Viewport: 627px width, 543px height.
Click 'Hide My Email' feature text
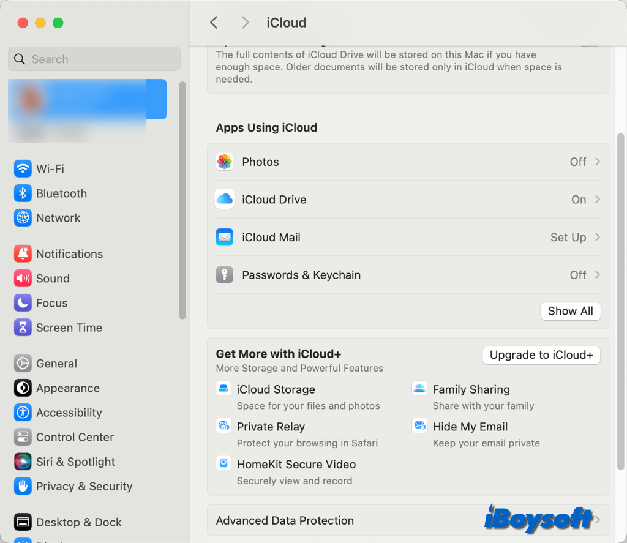pyautogui.click(x=470, y=427)
